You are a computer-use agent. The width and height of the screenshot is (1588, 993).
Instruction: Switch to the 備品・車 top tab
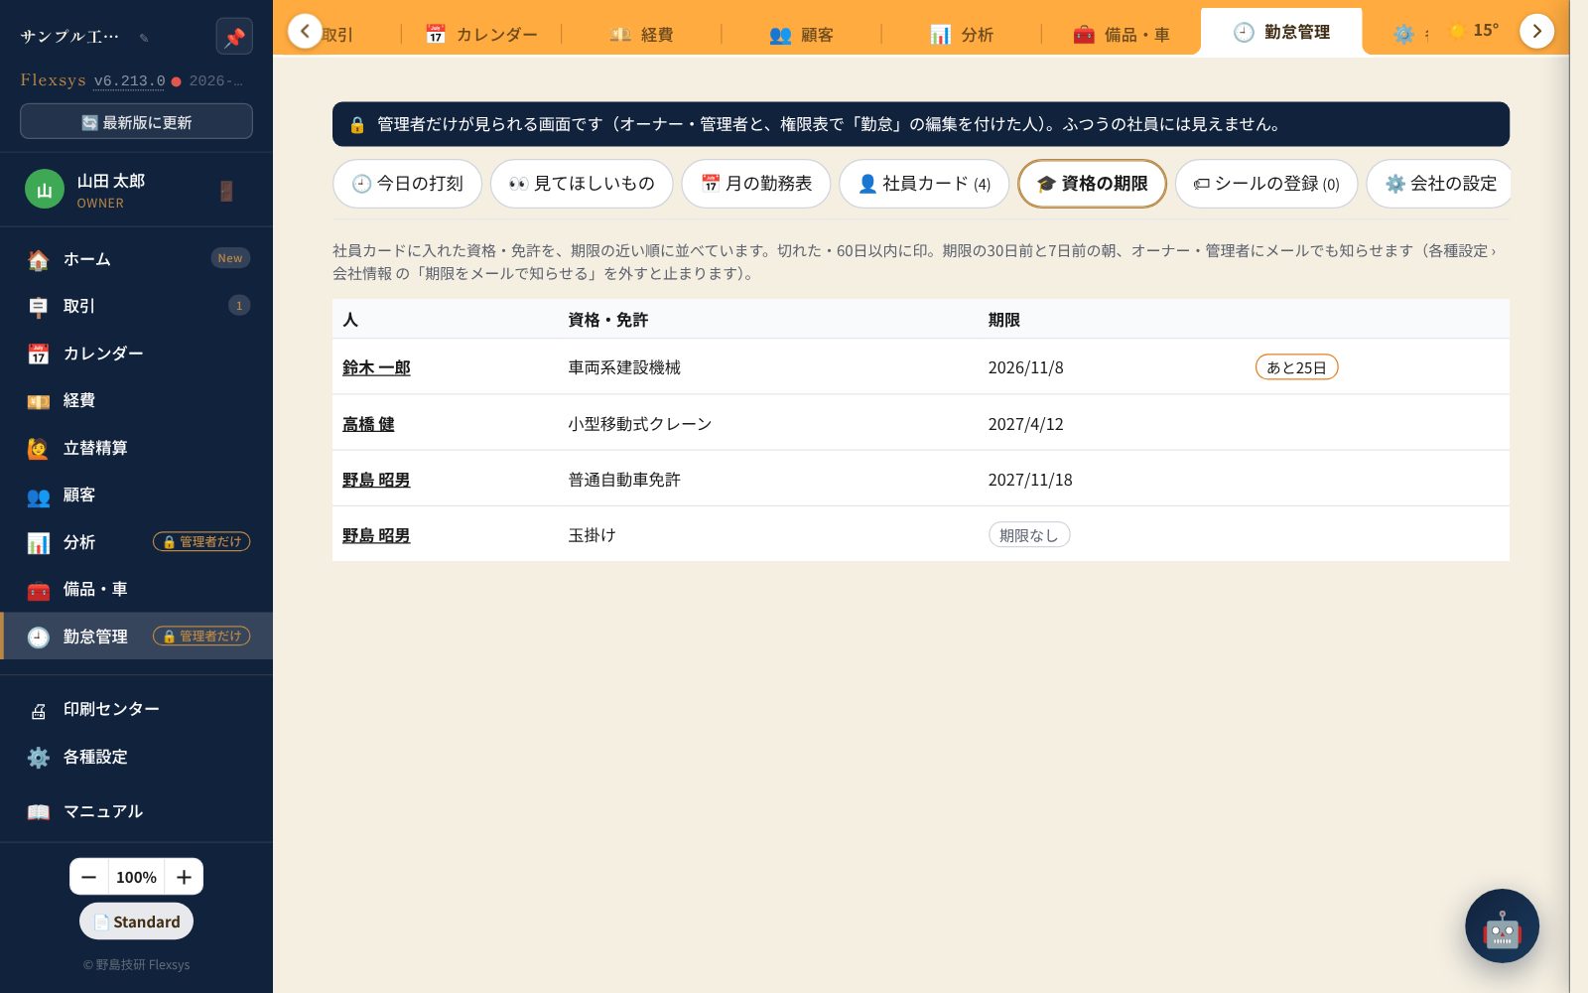point(1121,34)
